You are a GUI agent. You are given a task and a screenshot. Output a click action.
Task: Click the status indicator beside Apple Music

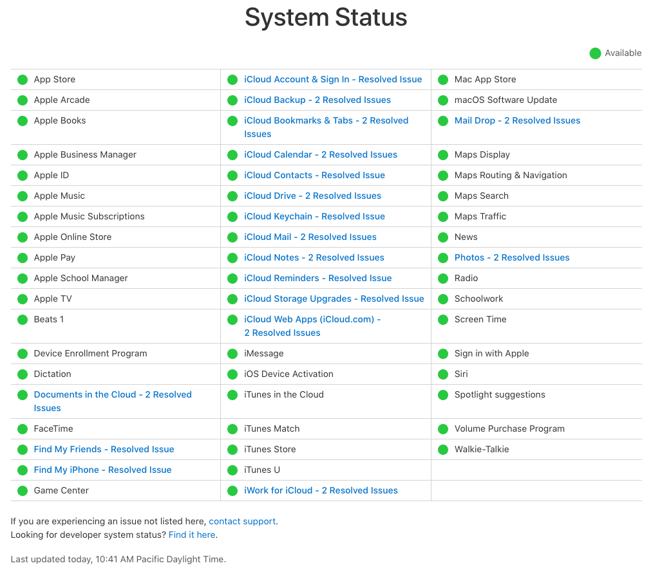[23, 196]
